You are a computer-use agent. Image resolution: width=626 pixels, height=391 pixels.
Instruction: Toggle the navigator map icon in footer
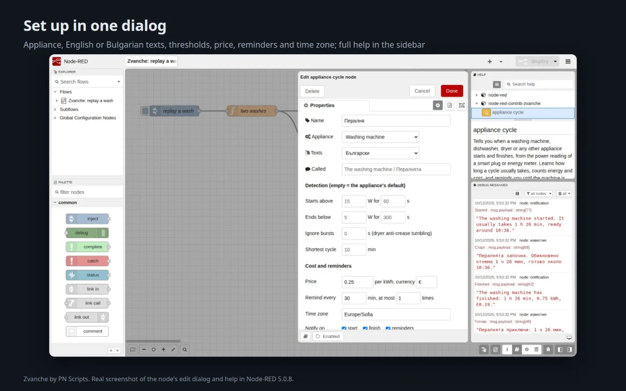click(x=133, y=349)
